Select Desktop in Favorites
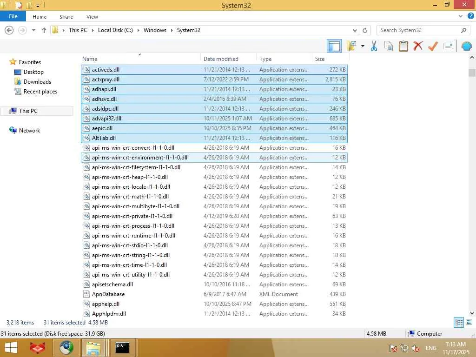This screenshot has width=476, height=357. (x=33, y=72)
